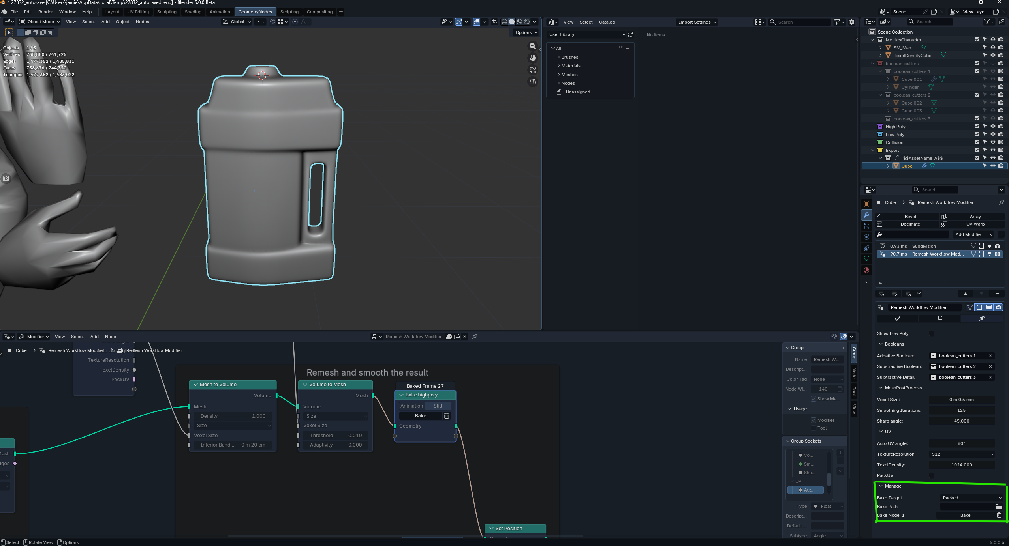
Task: Open the Material properties tab
Action: pos(866,270)
